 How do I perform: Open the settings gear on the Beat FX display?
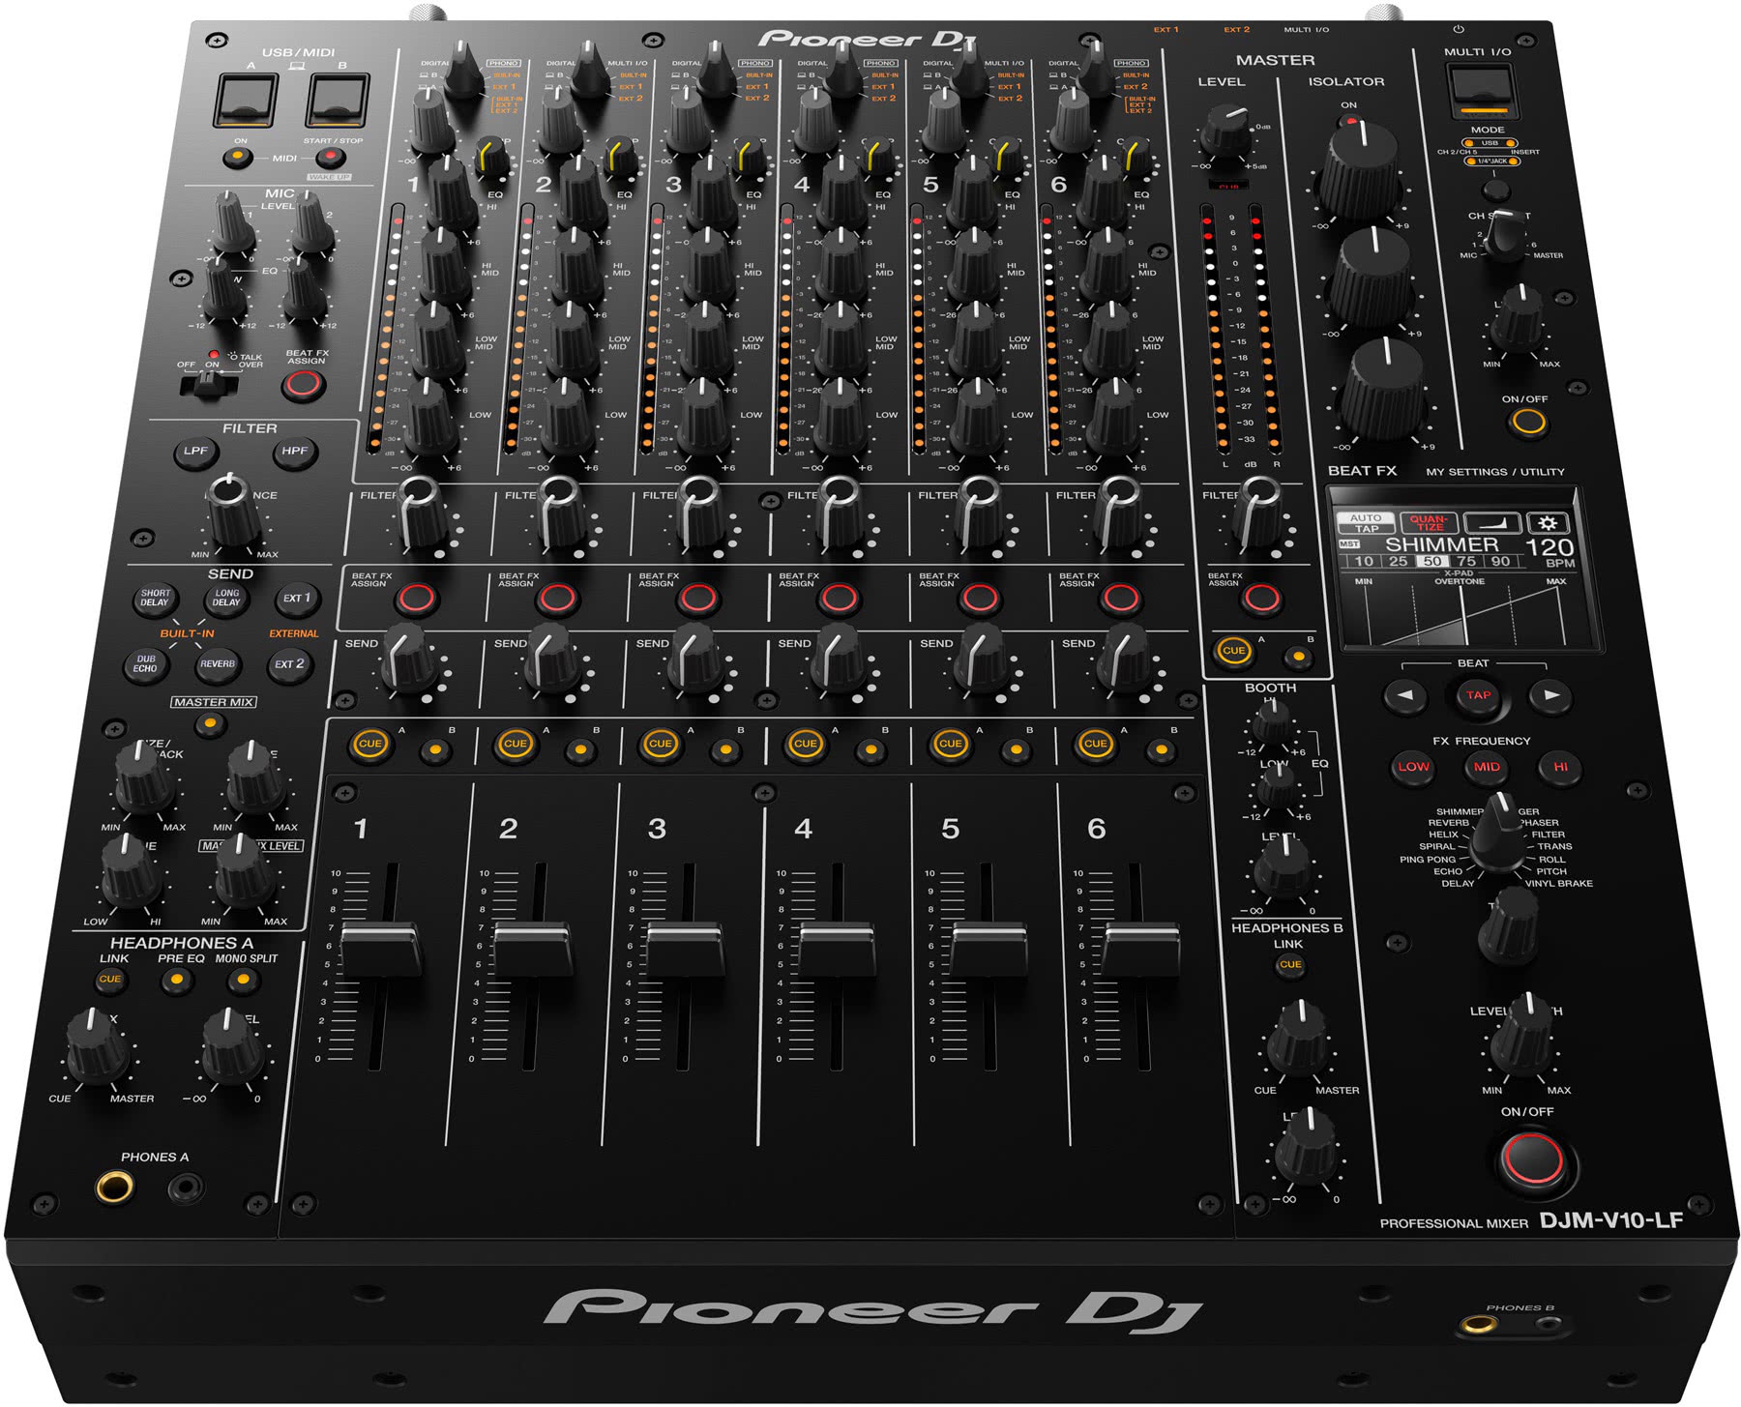tap(1548, 523)
